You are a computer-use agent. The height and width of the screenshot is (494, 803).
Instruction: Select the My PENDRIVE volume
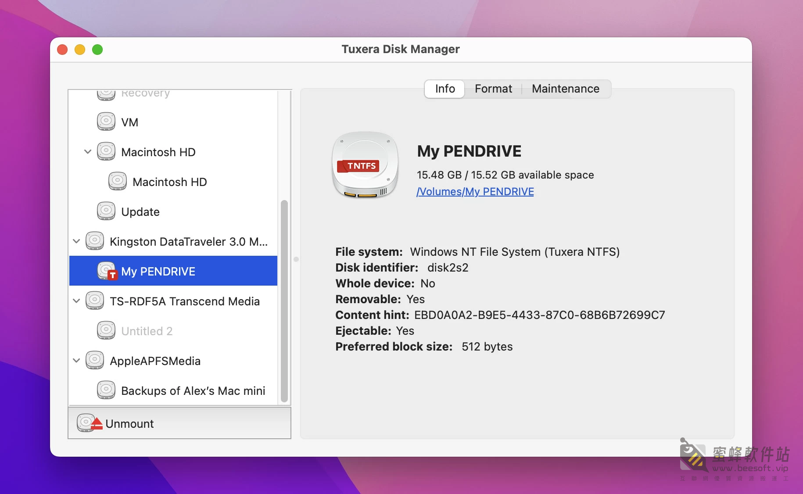(173, 271)
